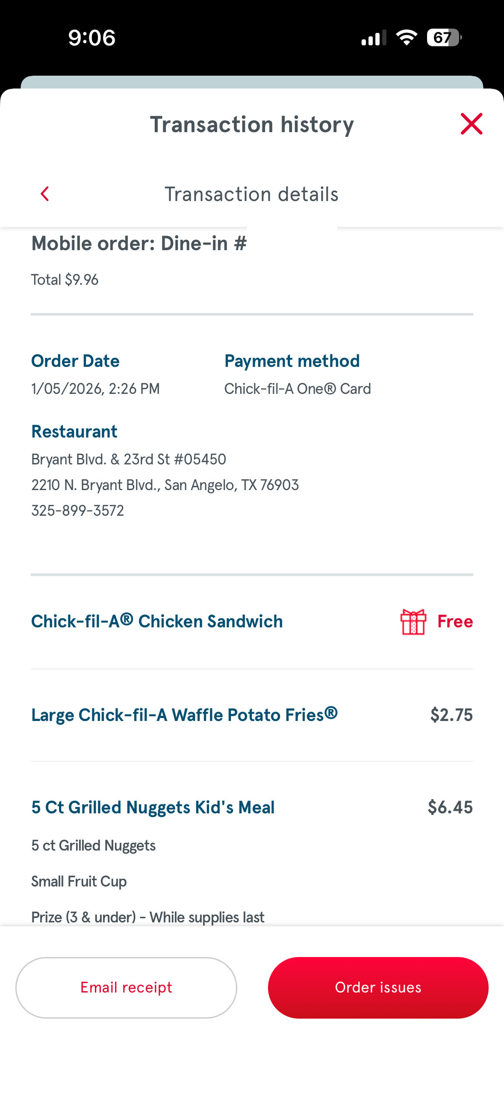
Task: Tap the 9:06 clock in status bar
Action: [x=92, y=38]
